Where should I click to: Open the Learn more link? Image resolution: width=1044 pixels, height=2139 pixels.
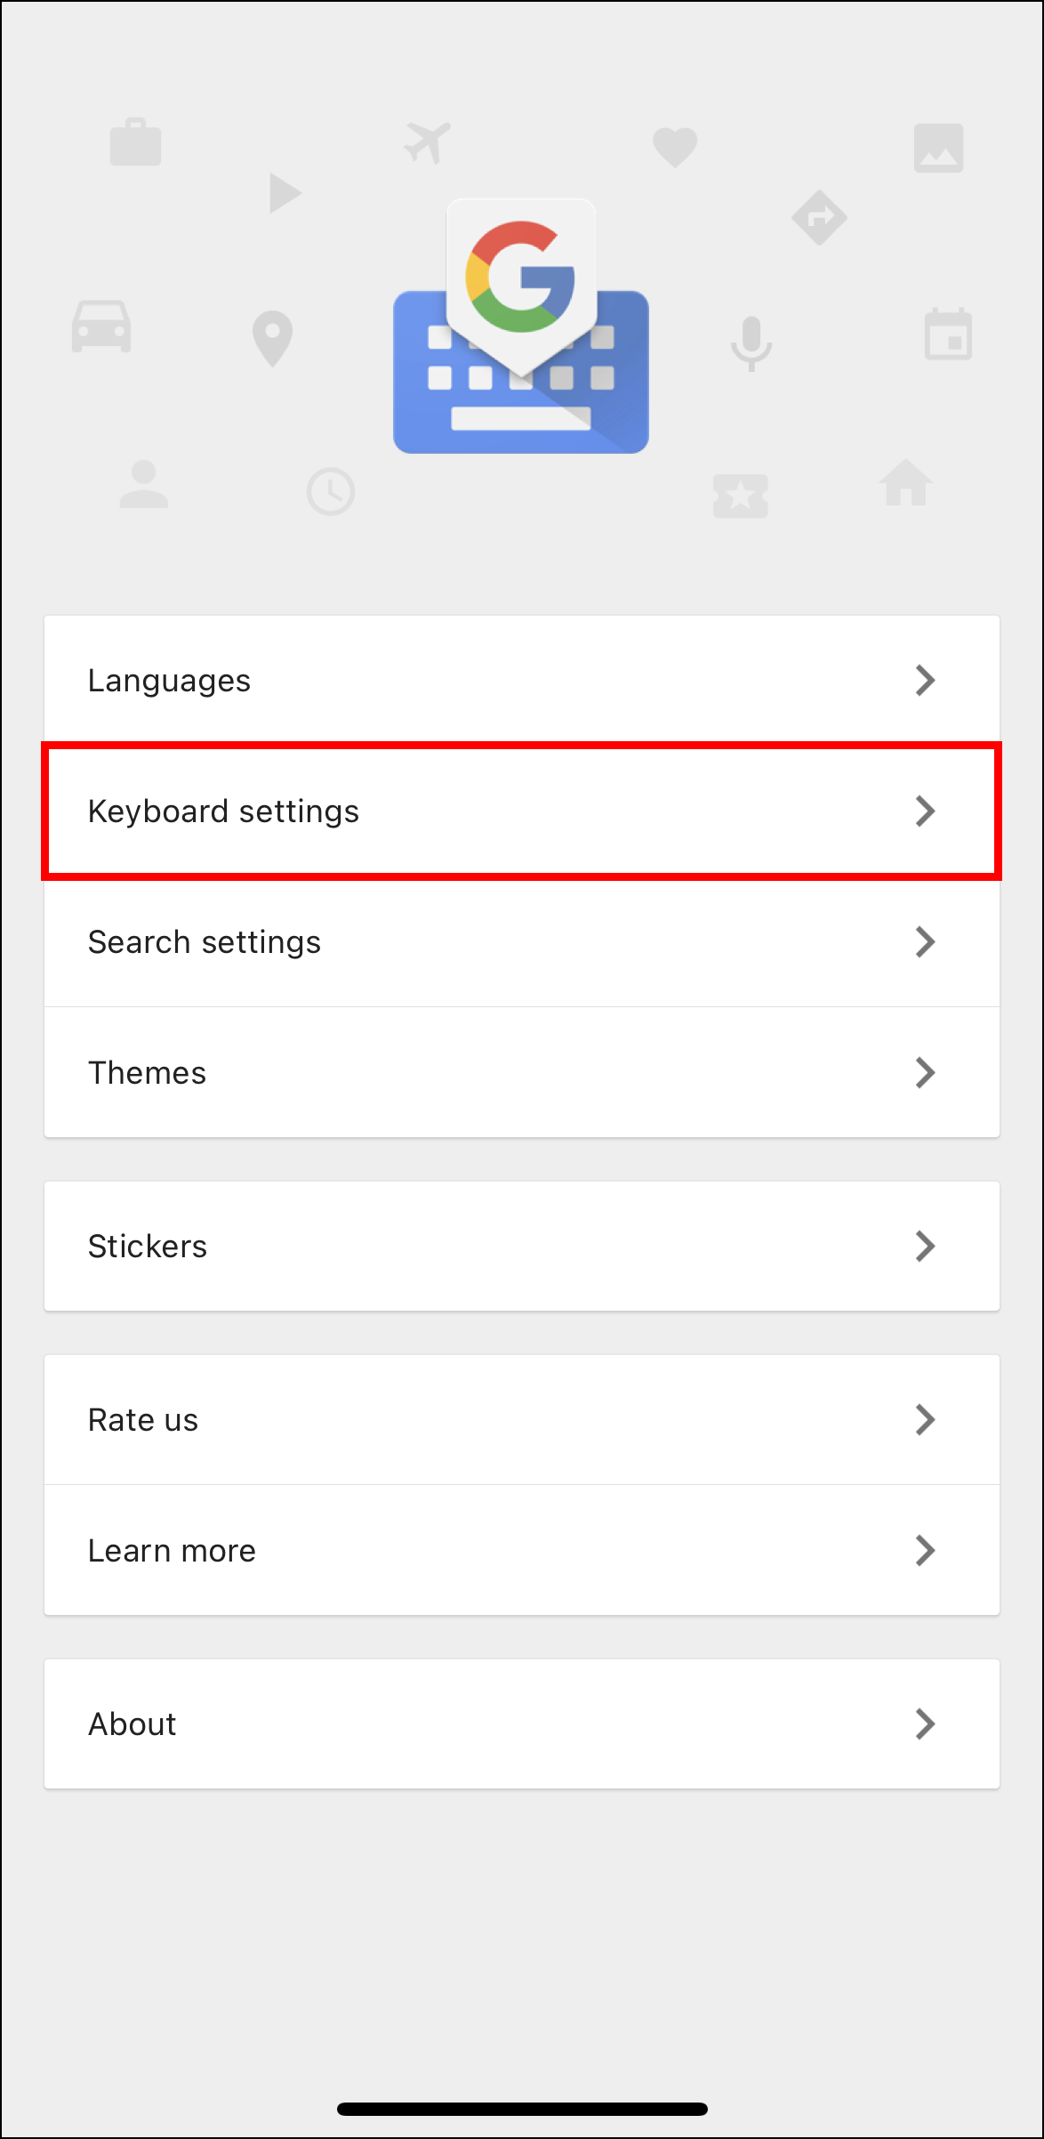pos(522,1551)
